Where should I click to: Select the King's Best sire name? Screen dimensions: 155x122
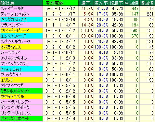11,69
